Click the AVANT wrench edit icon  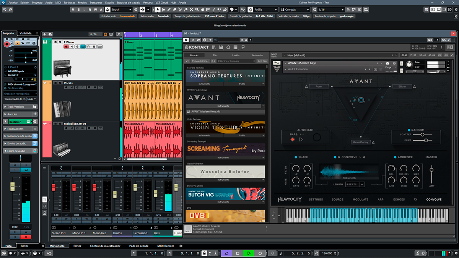pos(277,62)
